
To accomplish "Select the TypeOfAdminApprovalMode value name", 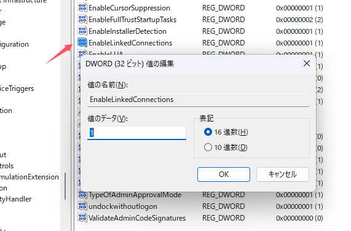I will pyautogui.click(x=135, y=195).
